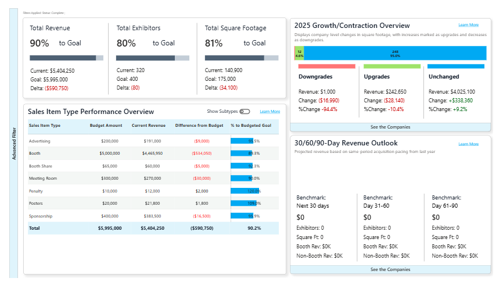
Task: Click the green Upgrades color bar
Action: (391, 66)
